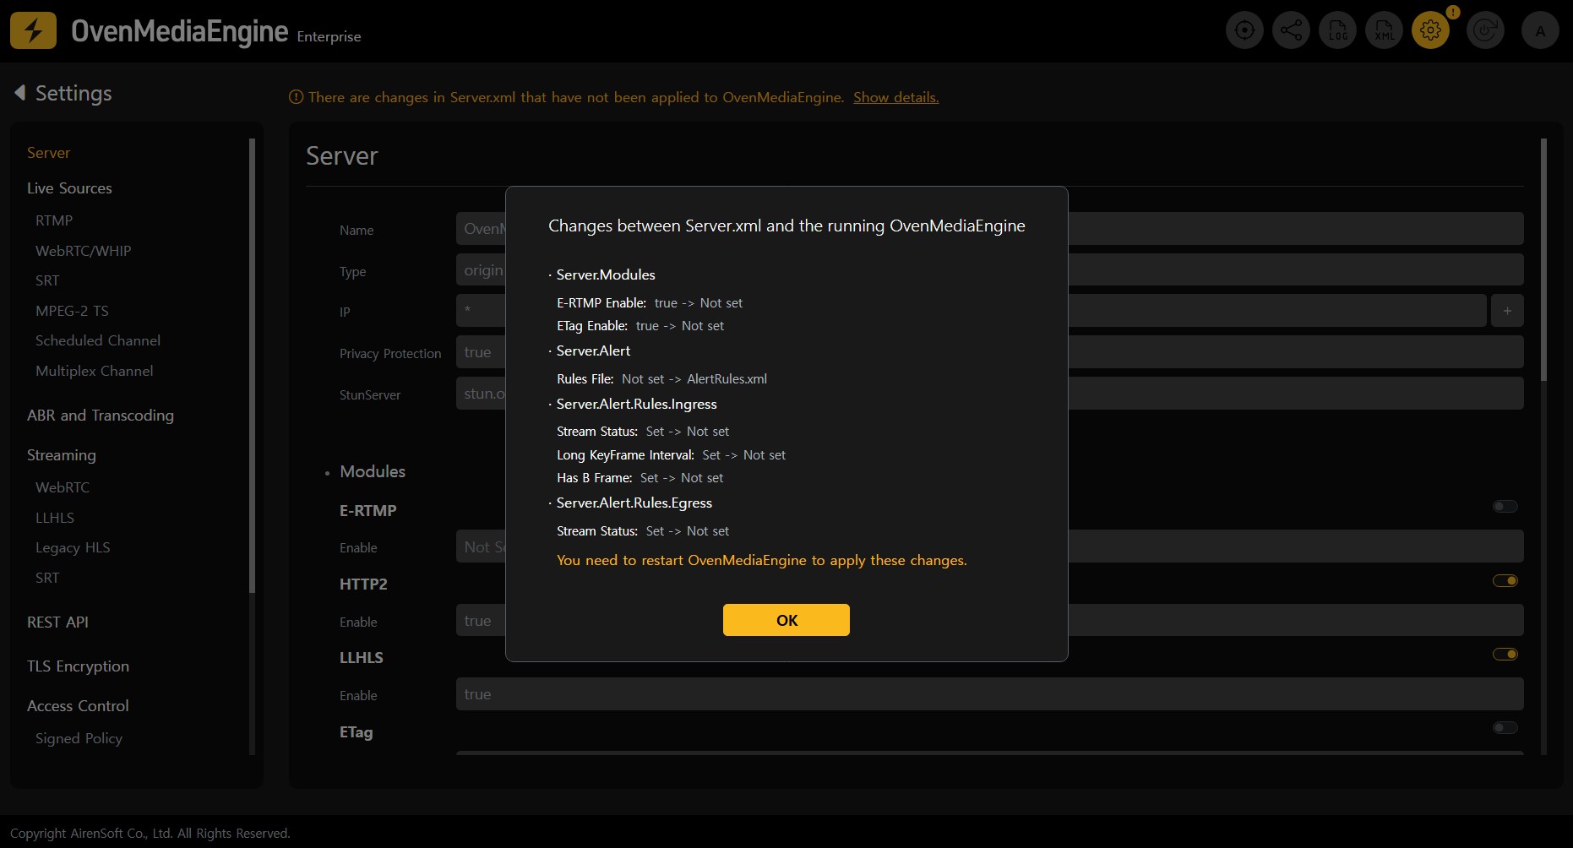
Task: Select Server in the settings sidebar
Action: [48, 153]
